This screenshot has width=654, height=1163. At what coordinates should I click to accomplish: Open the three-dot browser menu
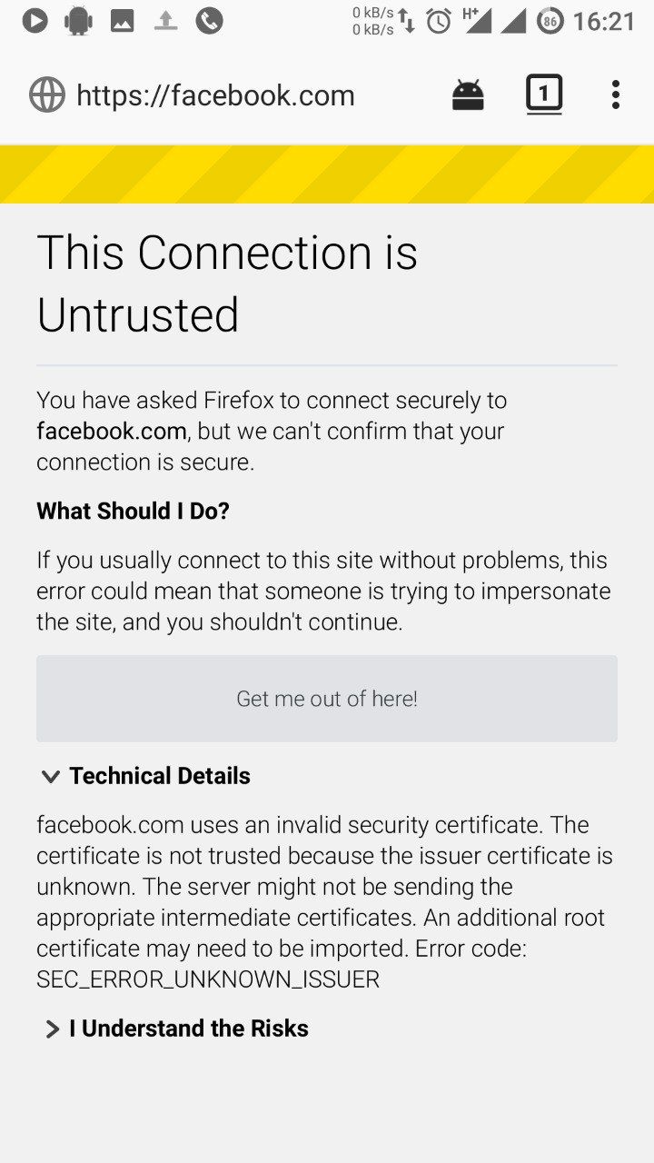pyautogui.click(x=616, y=94)
